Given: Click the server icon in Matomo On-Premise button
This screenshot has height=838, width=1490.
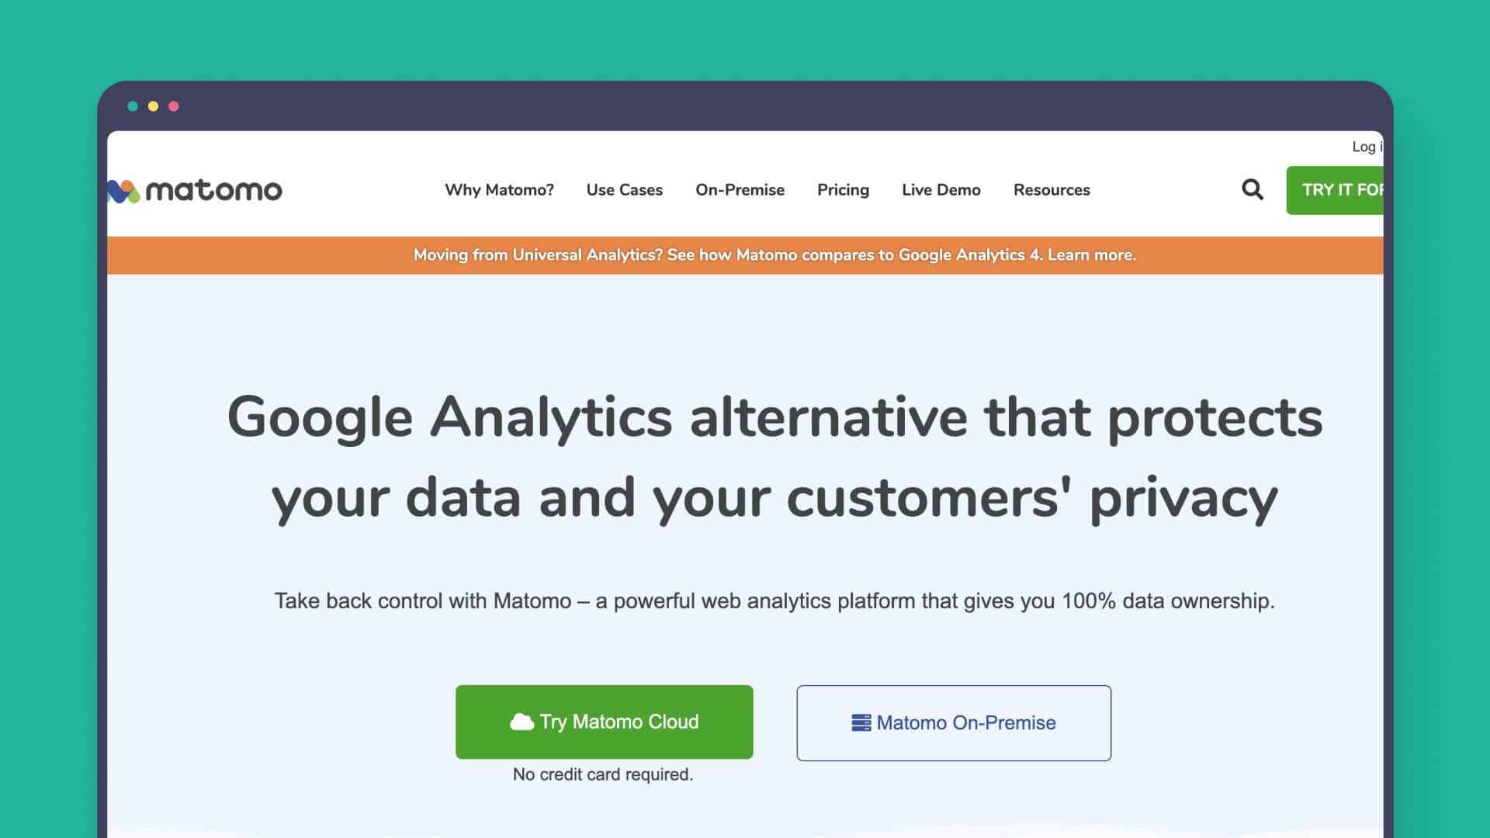Looking at the screenshot, I should coord(860,722).
